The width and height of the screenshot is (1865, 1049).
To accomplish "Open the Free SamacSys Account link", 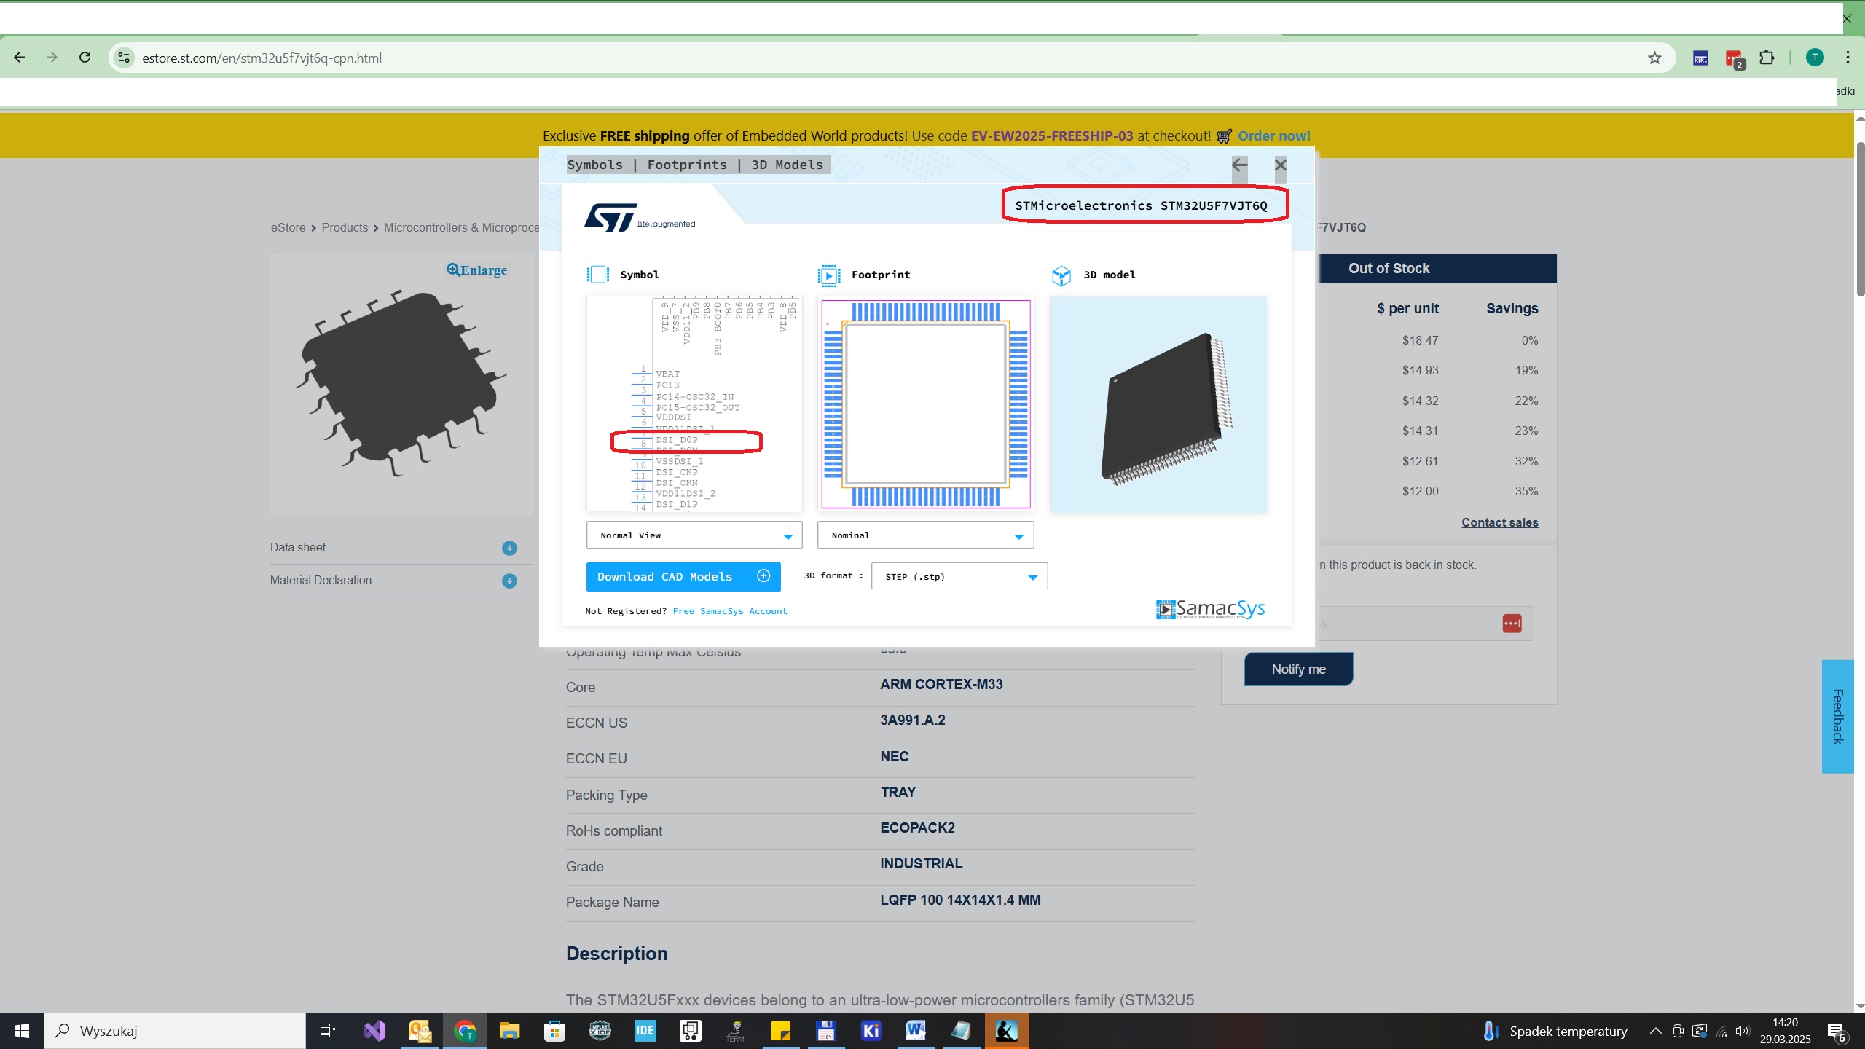I will pos(729,610).
